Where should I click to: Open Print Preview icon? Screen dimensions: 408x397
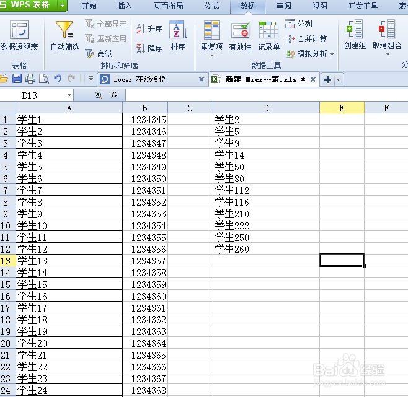[x=44, y=79]
